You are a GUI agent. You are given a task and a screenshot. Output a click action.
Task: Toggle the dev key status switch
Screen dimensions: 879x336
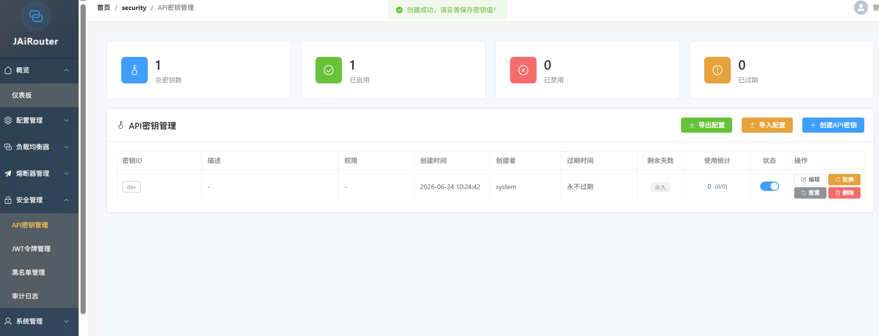[x=770, y=186]
